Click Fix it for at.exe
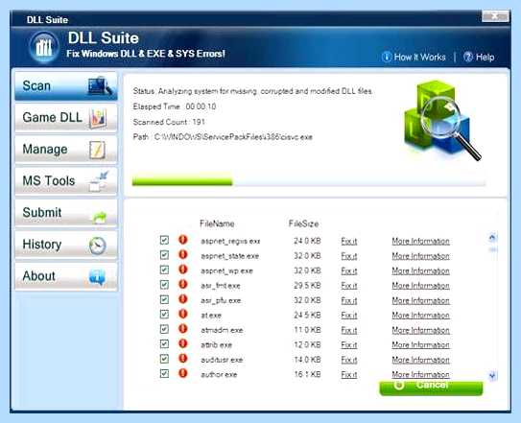 pos(349,315)
